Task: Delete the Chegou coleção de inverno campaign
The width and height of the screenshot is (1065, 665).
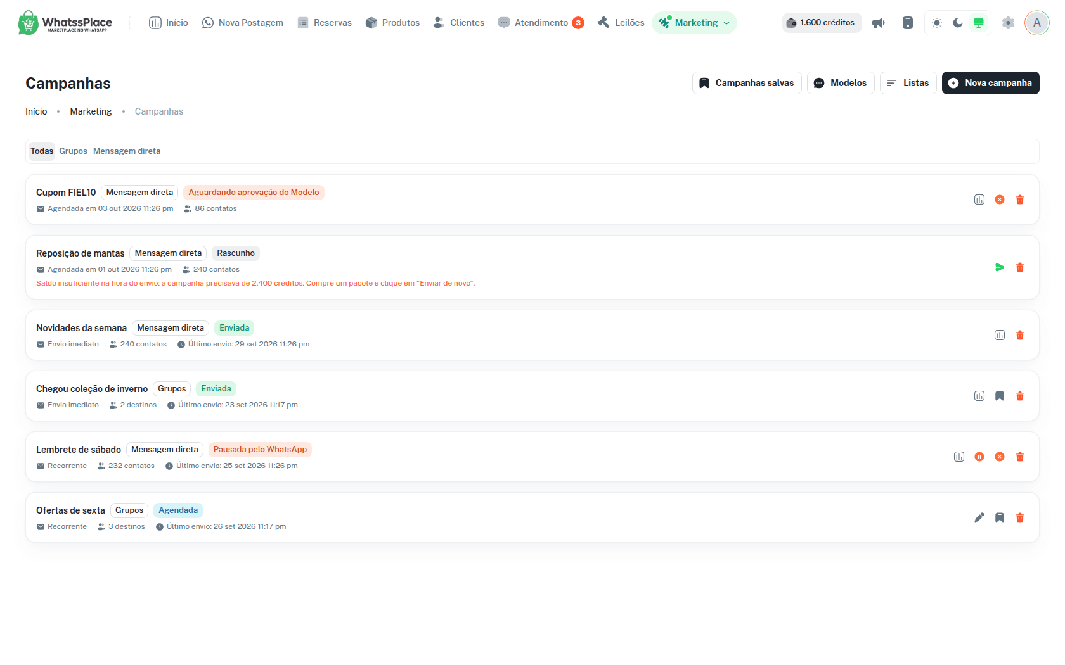Action: tap(1020, 396)
